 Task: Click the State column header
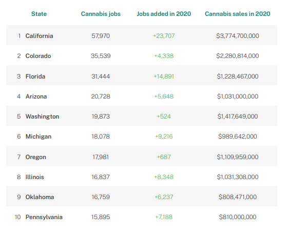(x=39, y=14)
